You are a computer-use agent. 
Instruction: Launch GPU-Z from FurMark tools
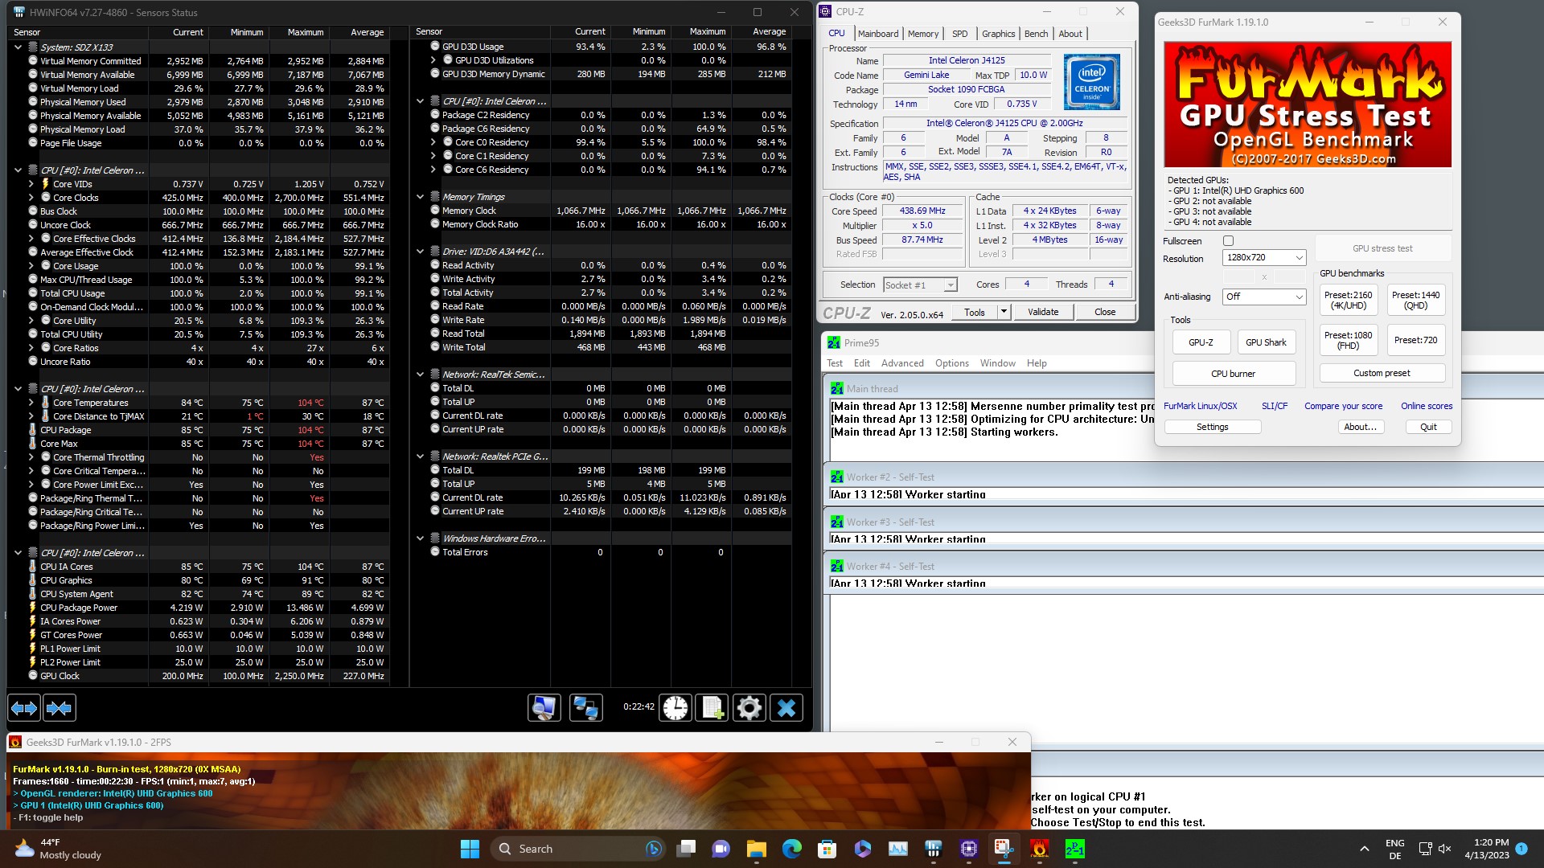pyautogui.click(x=1201, y=342)
